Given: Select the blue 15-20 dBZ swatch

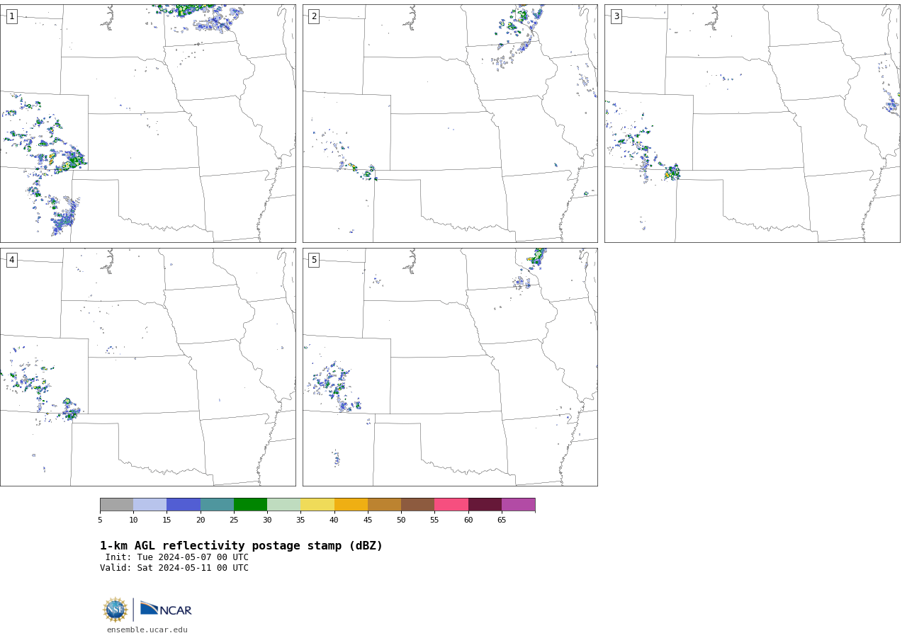Looking at the screenshot, I should click(x=184, y=504).
